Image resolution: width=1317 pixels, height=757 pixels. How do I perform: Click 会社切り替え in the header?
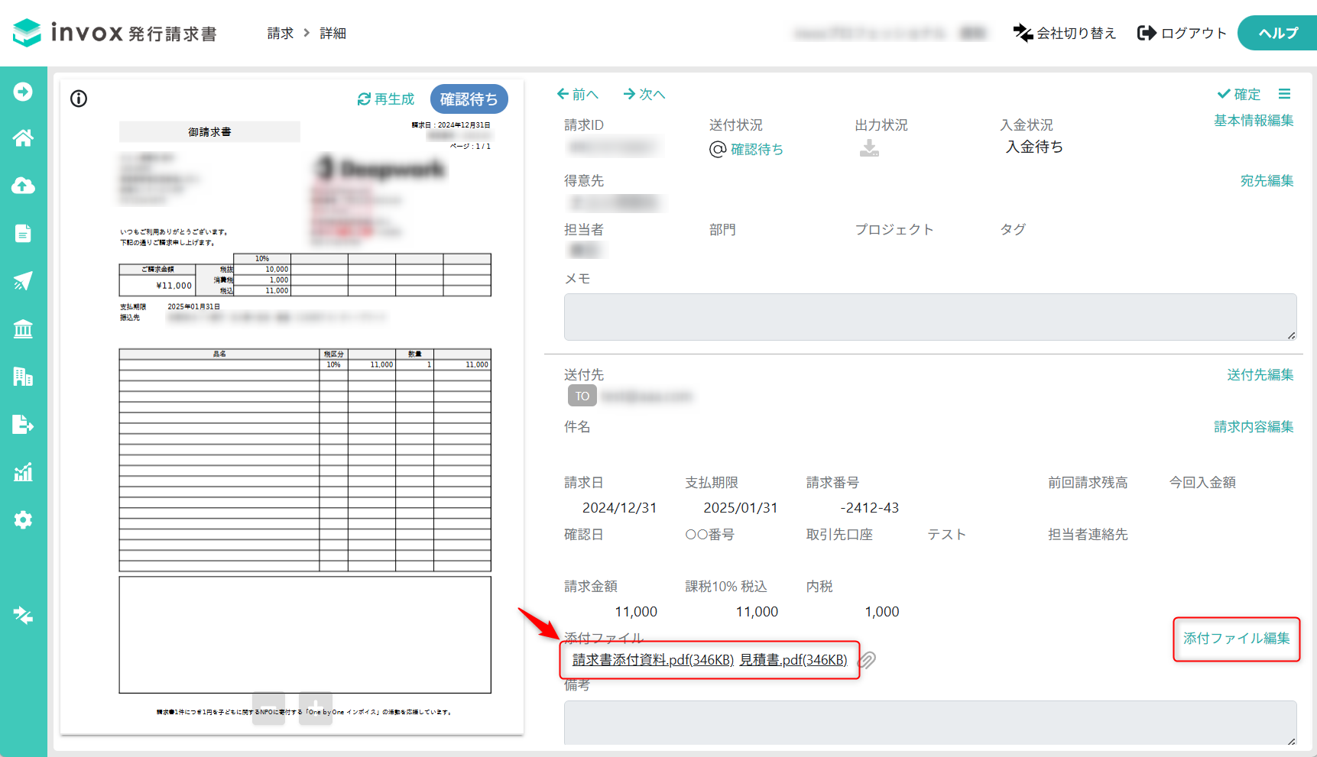[x=1065, y=33]
